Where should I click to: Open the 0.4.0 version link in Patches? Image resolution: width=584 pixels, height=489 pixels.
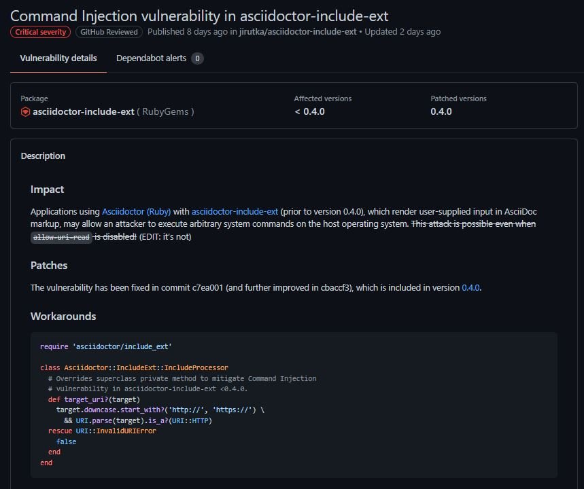[x=470, y=288]
